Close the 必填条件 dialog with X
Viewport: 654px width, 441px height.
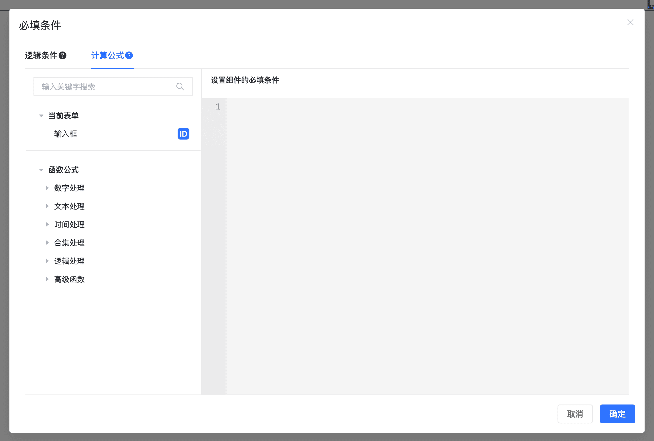point(630,22)
